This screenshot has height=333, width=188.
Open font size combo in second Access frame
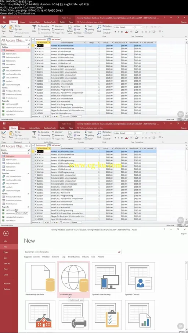coord(138,133)
